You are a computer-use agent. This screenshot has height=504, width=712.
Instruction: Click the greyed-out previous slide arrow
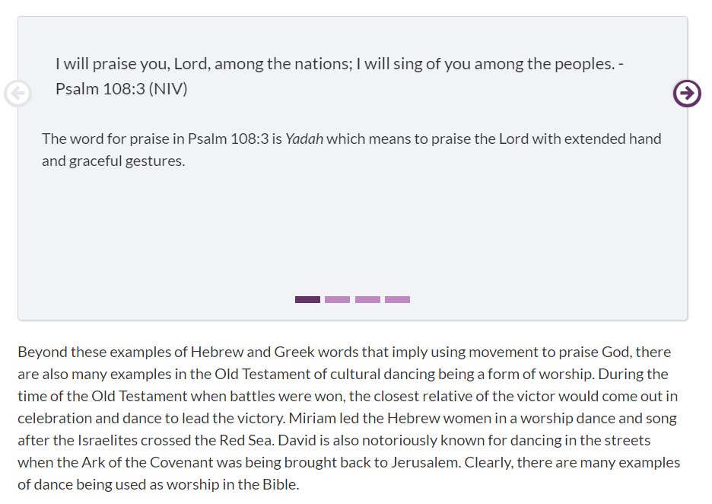[17, 94]
